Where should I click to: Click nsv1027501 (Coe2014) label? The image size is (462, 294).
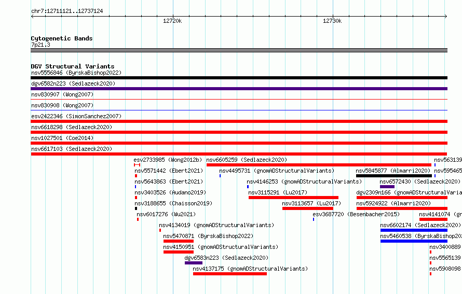click(x=62, y=138)
